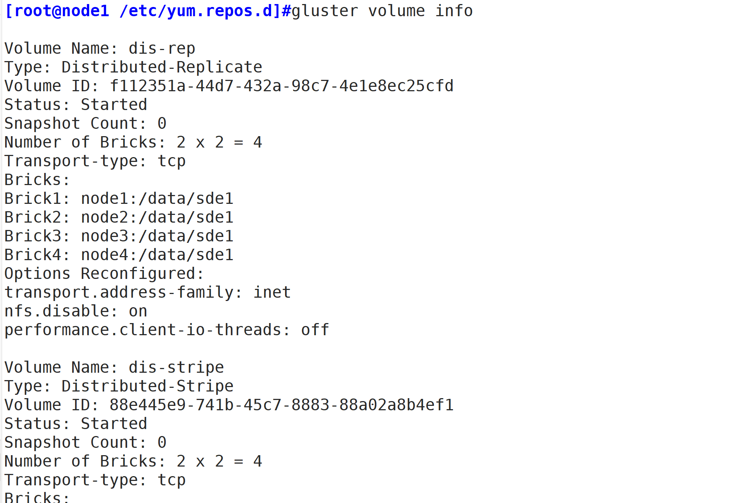752x503 pixels.
Task: Select the Volume Name dis-rep line
Action: 100,49
